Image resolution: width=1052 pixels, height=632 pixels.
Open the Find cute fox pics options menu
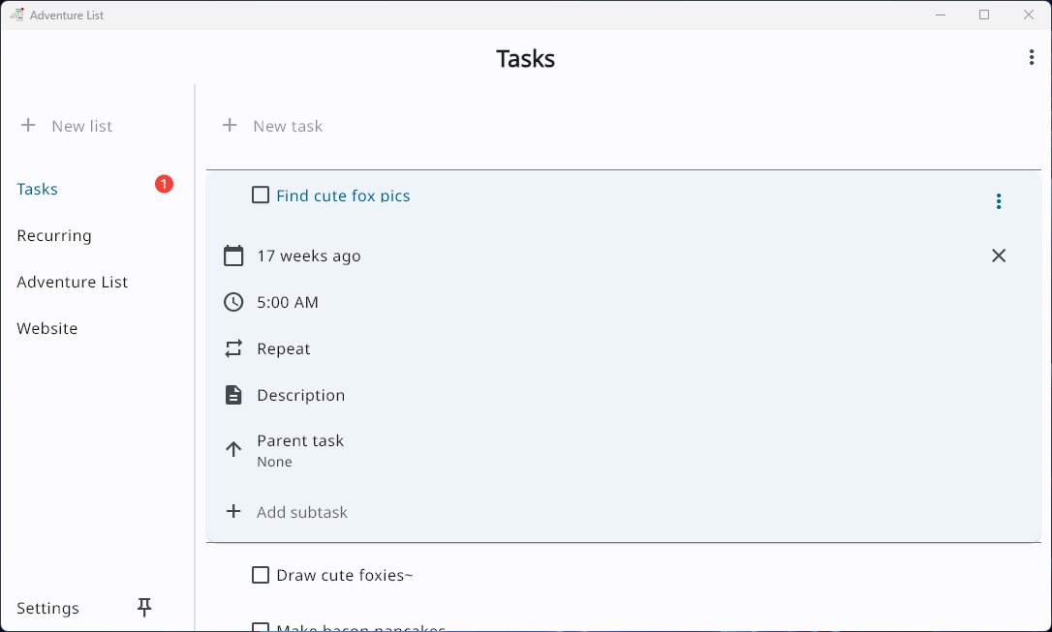[999, 201]
